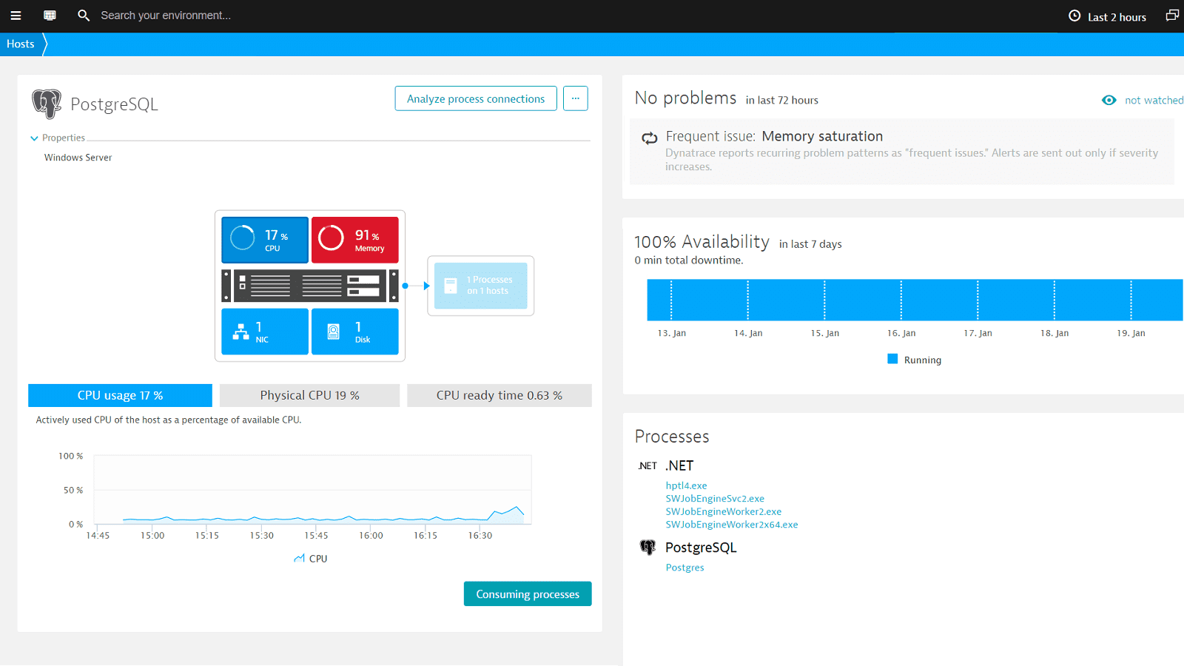Click the No problems heading
The width and height of the screenshot is (1184, 666).
tap(685, 98)
